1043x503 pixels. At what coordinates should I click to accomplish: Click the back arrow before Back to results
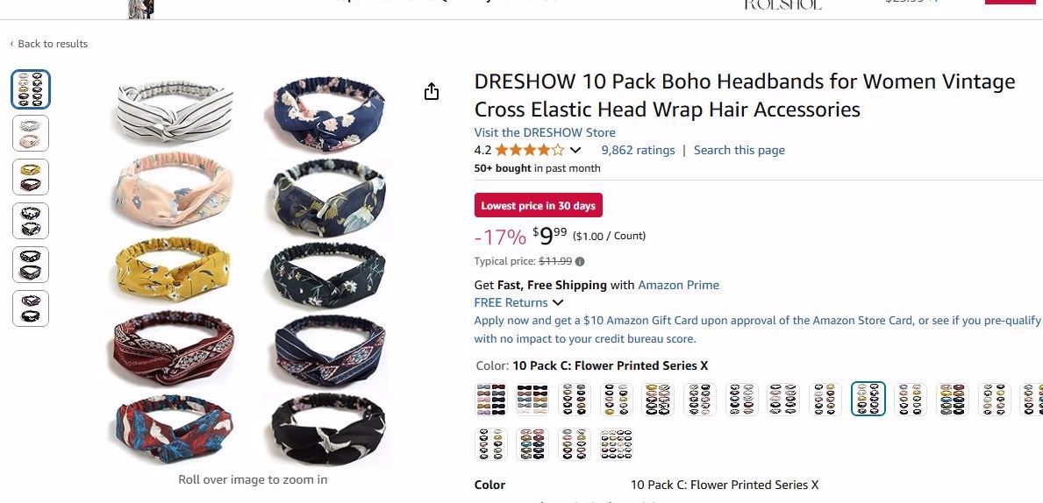coord(11,44)
